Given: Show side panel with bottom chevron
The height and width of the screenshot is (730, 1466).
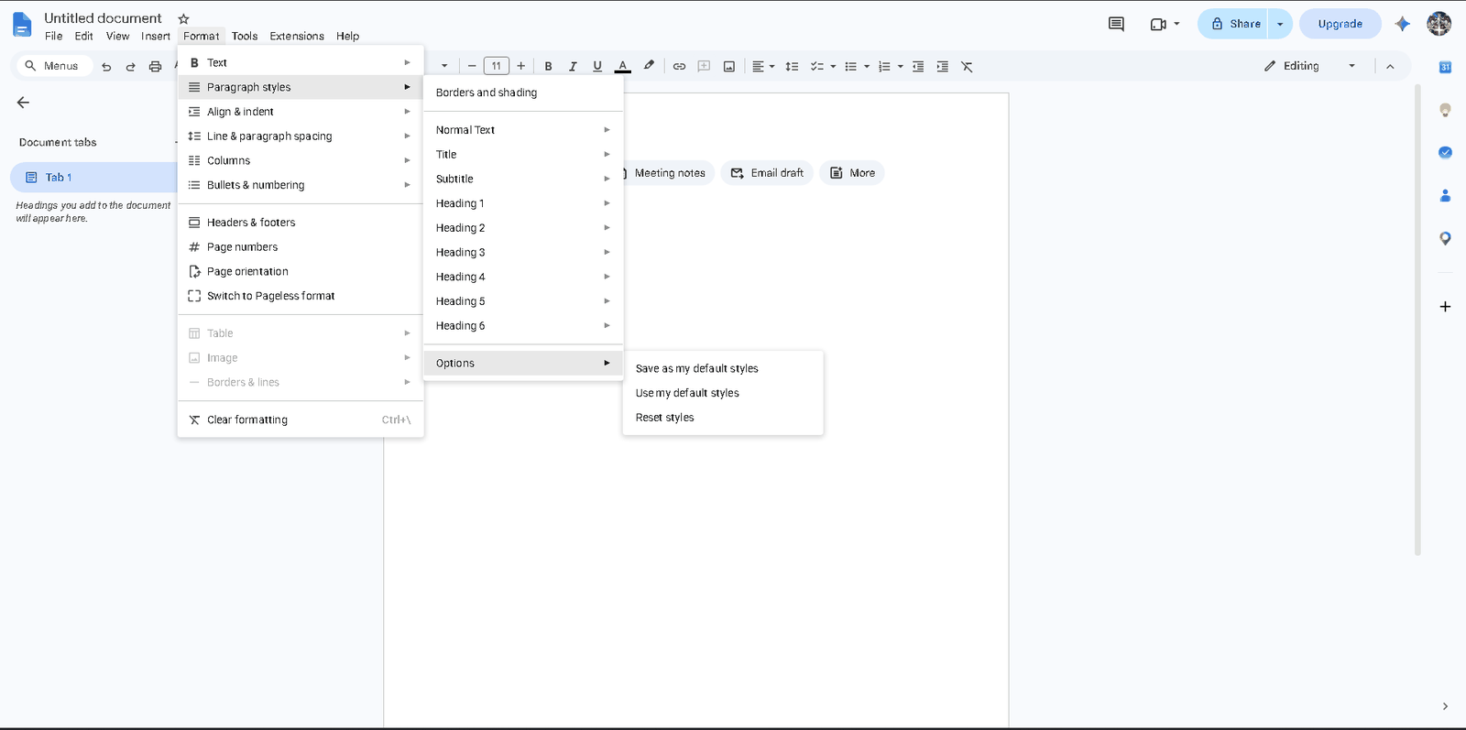Looking at the screenshot, I should click(1445, 706).
